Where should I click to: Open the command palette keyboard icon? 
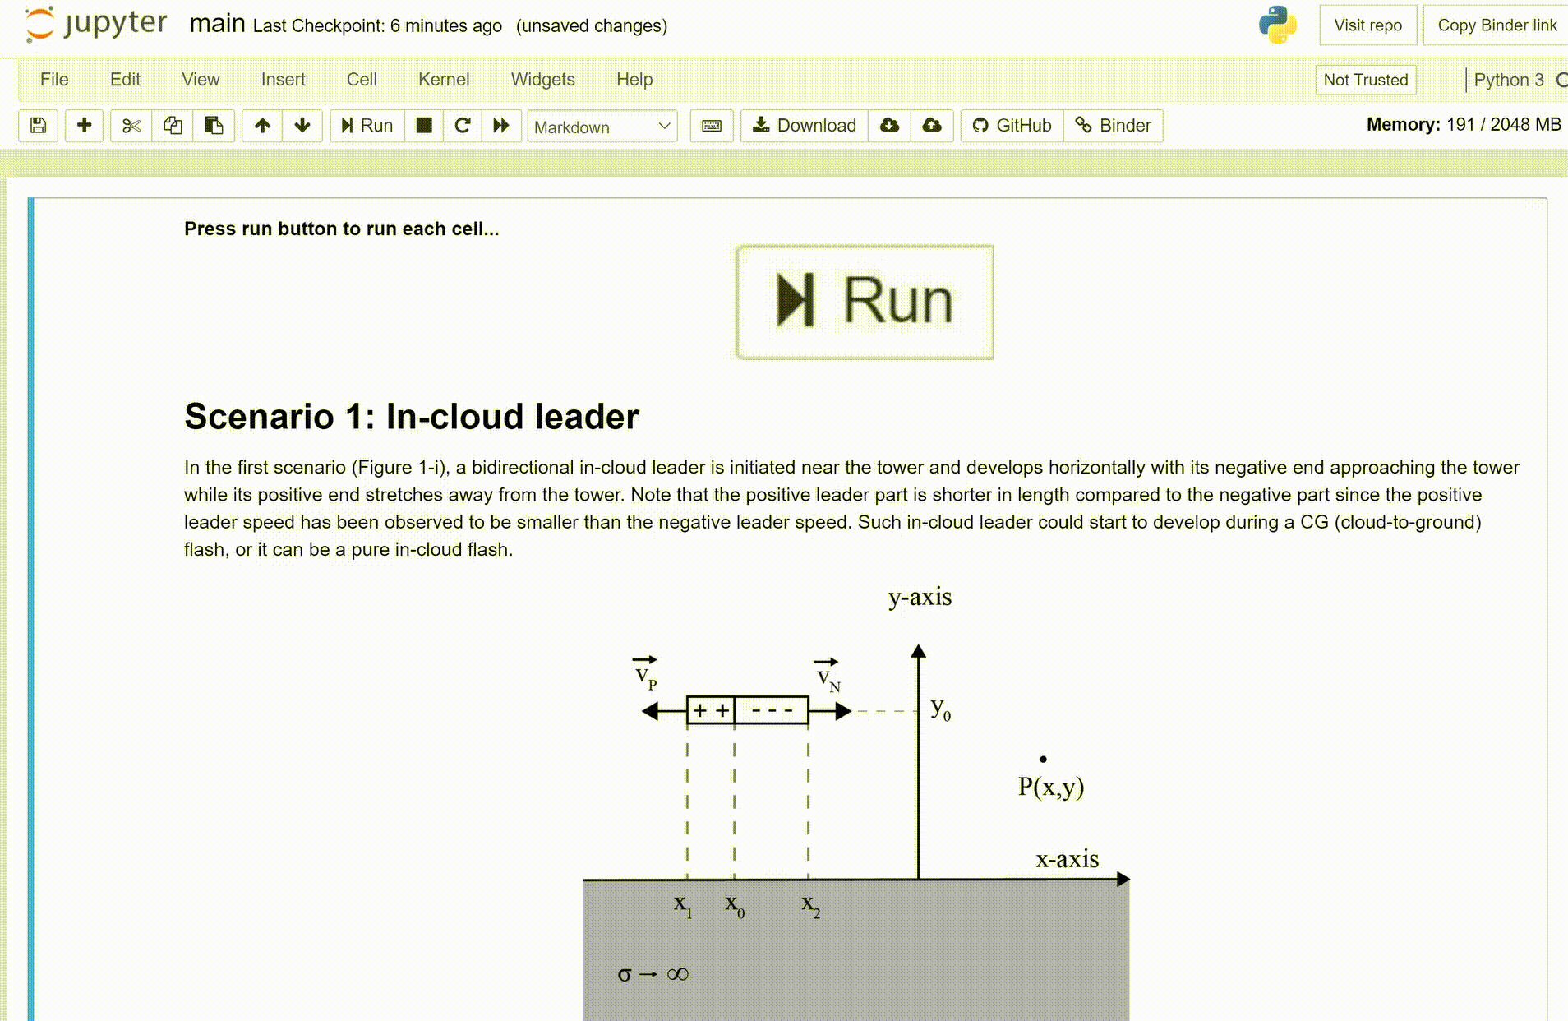[x=712, y=126]
